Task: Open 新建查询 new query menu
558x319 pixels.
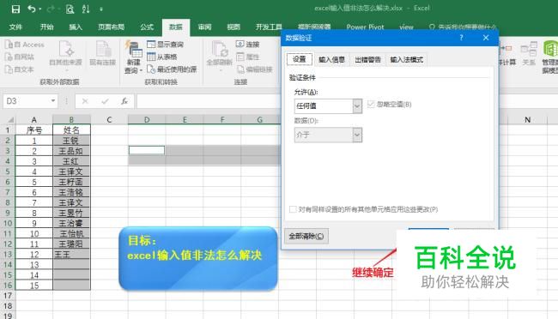Action: 133,57
